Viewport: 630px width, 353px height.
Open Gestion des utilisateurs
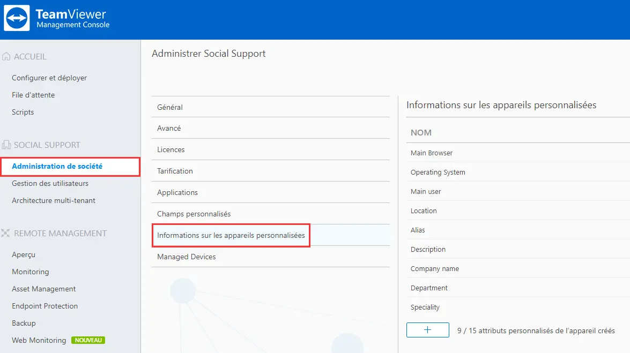(x=50, y=184)
